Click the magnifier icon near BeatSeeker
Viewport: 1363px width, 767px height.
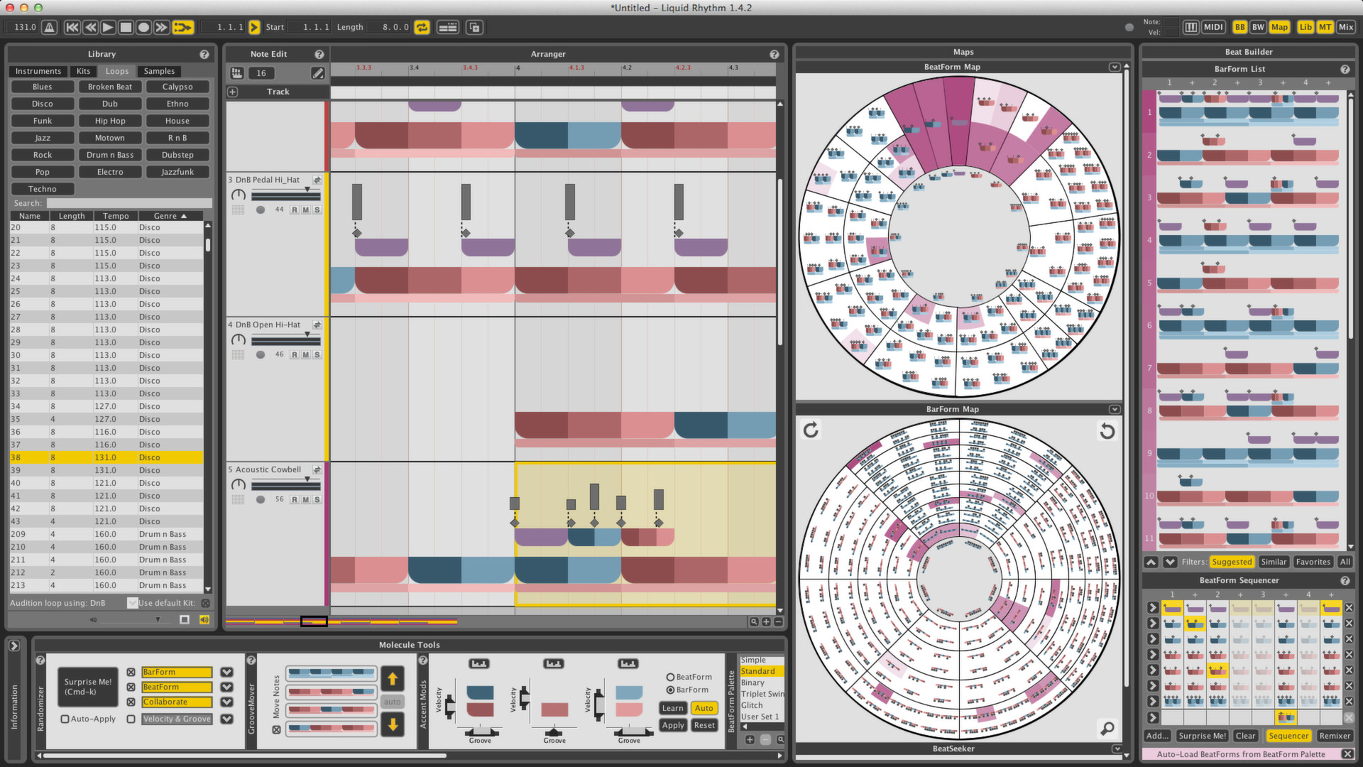pos(1106,729)
